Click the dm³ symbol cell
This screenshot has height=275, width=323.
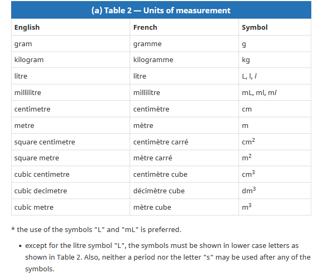point(249,191)
